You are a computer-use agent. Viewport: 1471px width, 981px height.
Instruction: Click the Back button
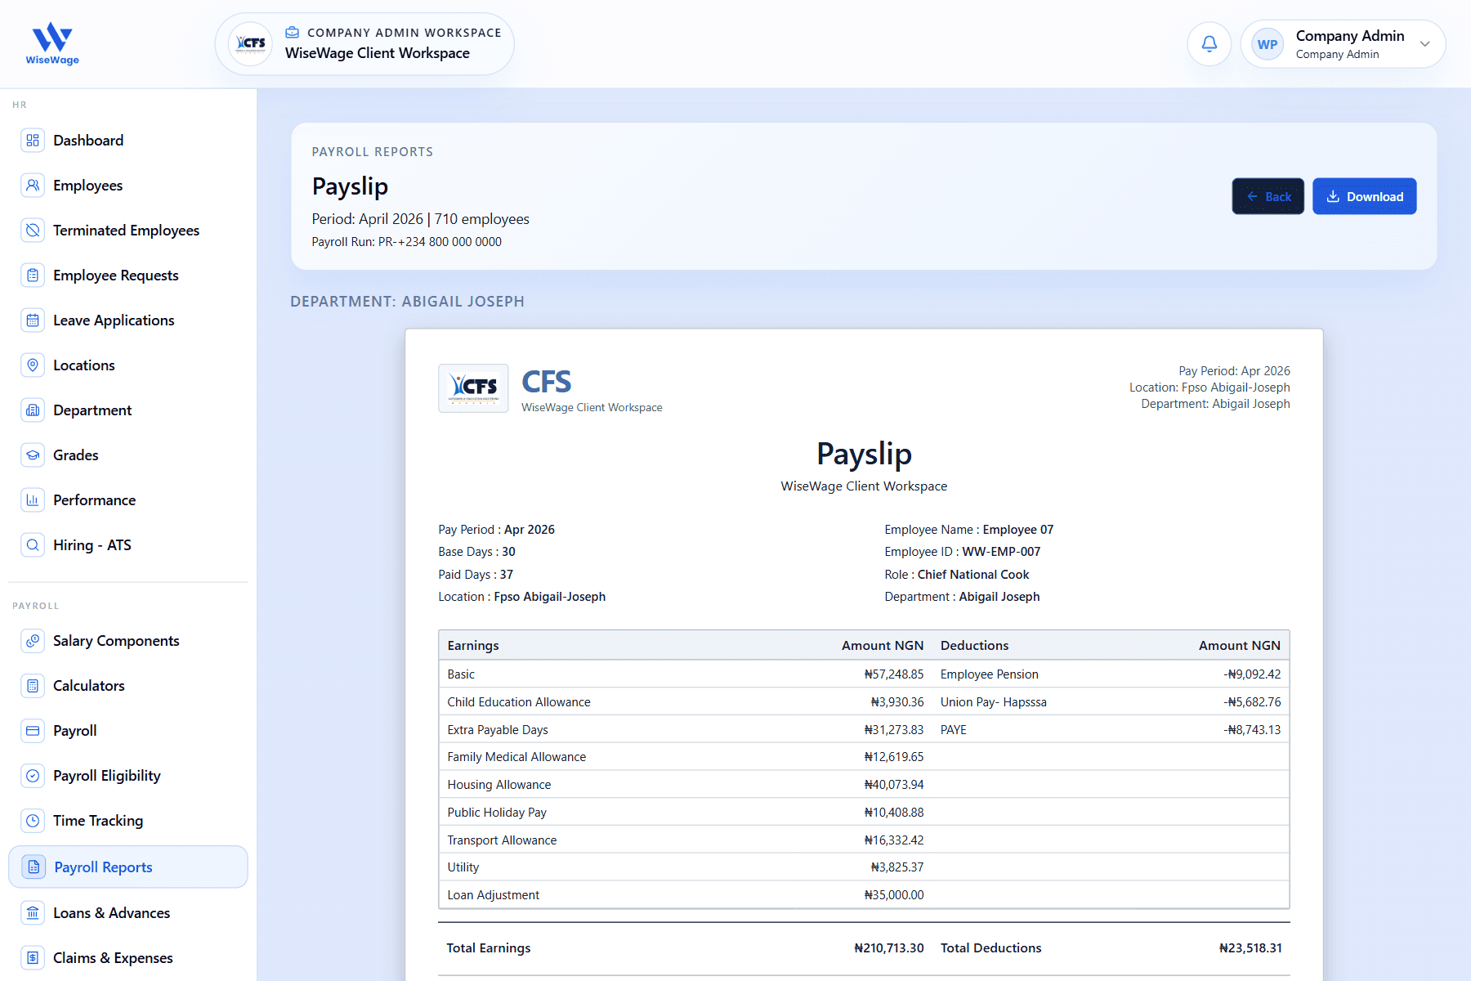[x=1268, y=196]
